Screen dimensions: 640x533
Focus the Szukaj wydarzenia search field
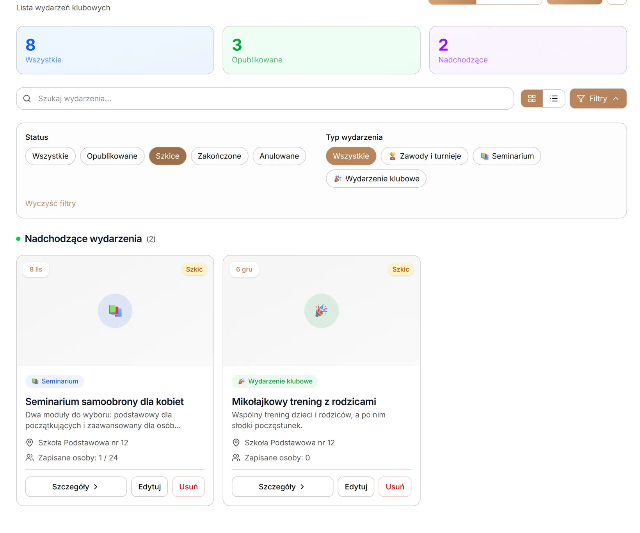click(x=265, y=99)
